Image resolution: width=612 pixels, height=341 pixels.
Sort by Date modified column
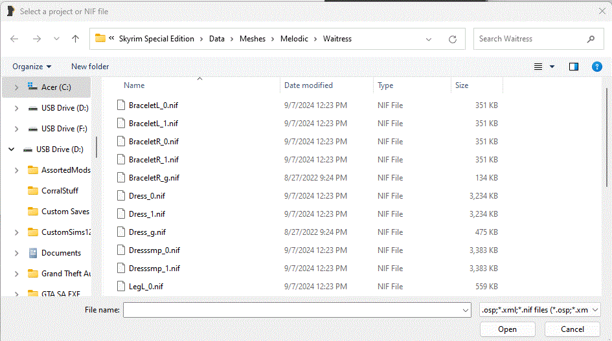point(308,85)
